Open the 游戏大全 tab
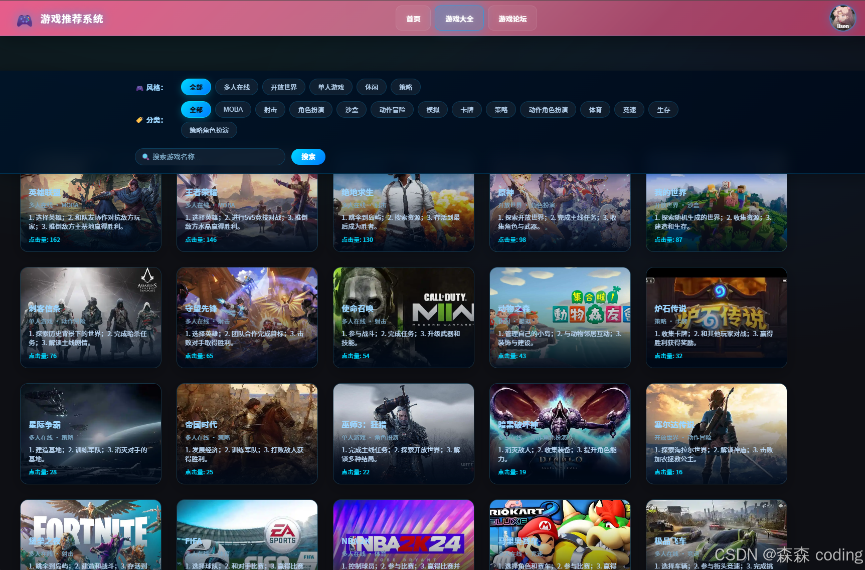865x570 pixels. [x=459, y=19]
